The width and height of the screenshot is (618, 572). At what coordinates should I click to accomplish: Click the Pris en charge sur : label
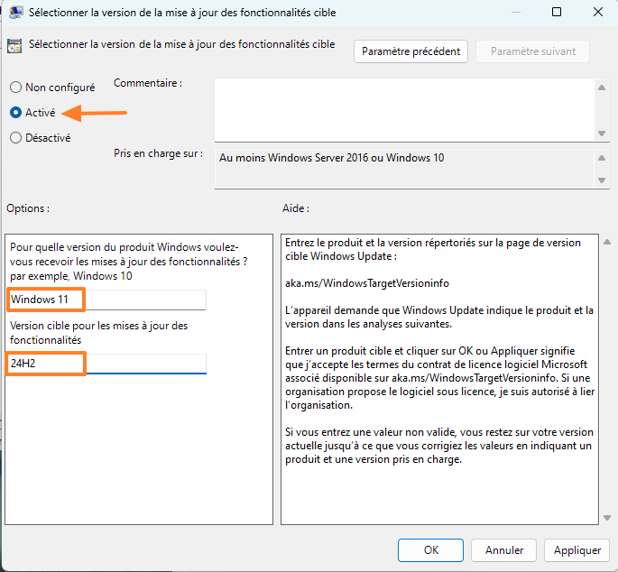coord(159,153)
